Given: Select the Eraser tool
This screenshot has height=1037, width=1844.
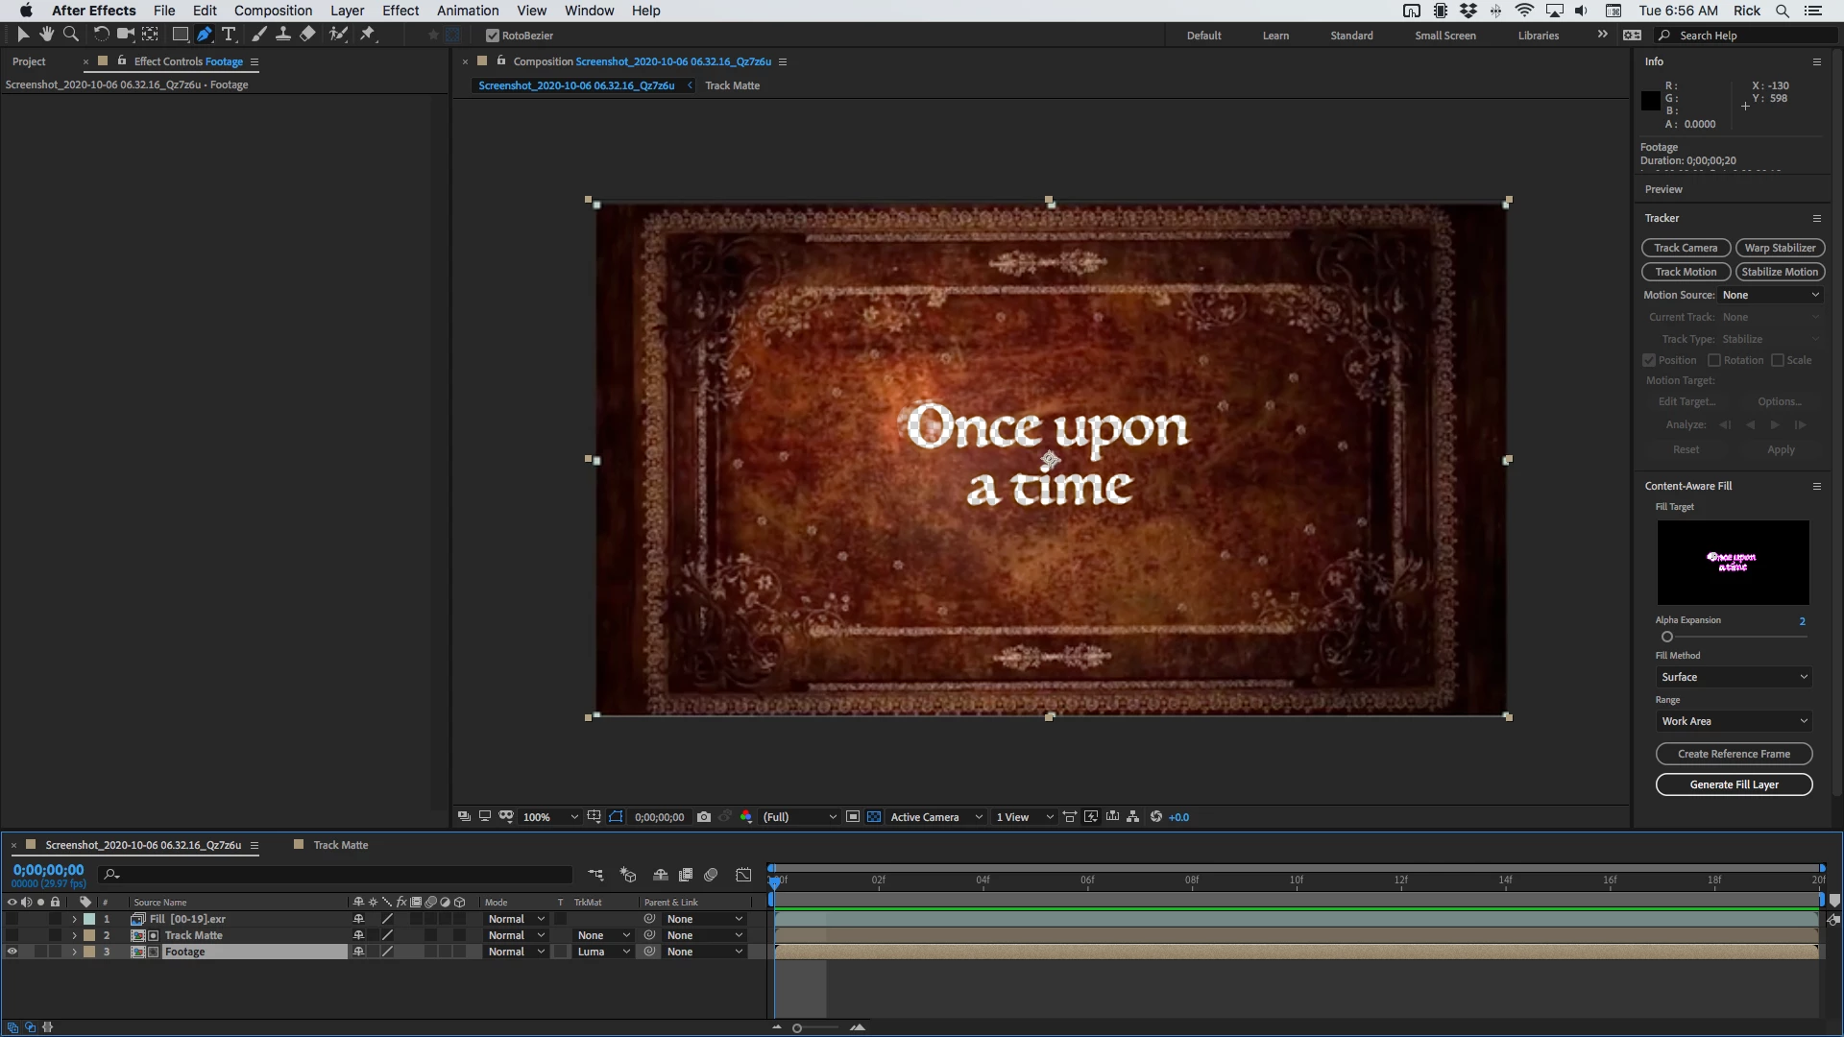Looking at the screenshot, I should pos(307,35).
